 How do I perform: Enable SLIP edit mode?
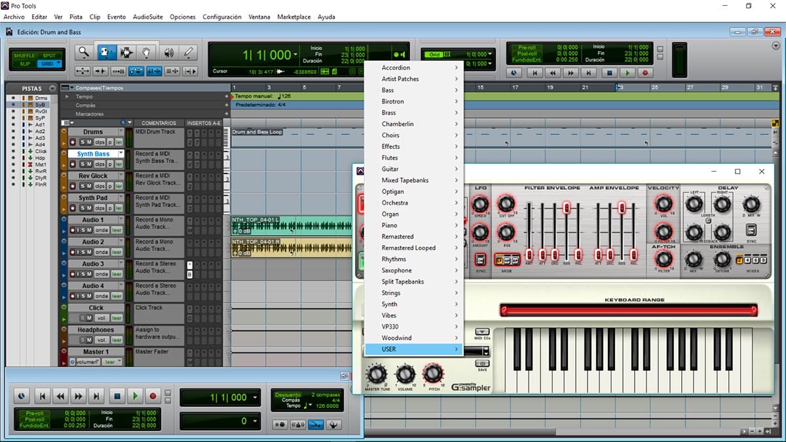24,64
